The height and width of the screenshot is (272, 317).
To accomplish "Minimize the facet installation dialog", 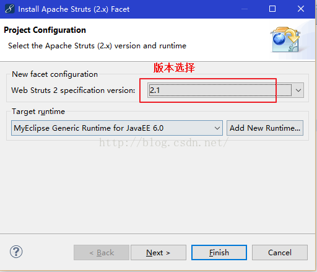I will (245, 9).
